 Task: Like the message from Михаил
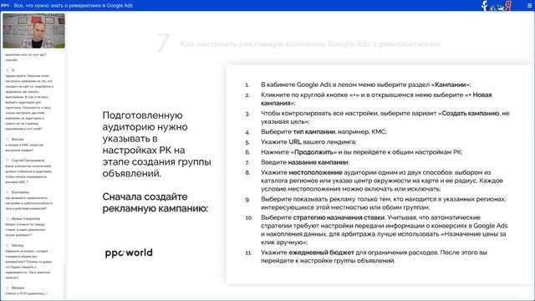(x=8, y=288)
